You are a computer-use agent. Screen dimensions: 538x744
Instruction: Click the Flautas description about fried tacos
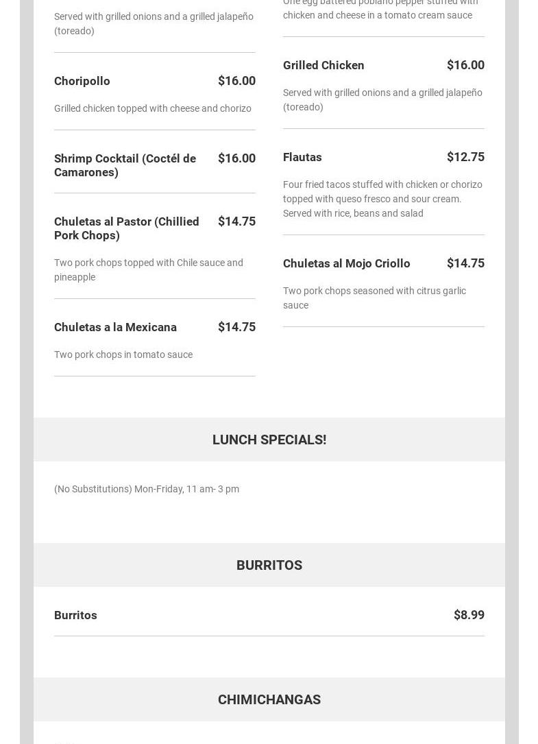point(382,199)
